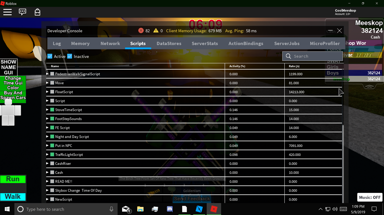Expand the StoveTimeScript row
Screen dimensions: 384x215
pyautogui.click(x=47, y=110)
